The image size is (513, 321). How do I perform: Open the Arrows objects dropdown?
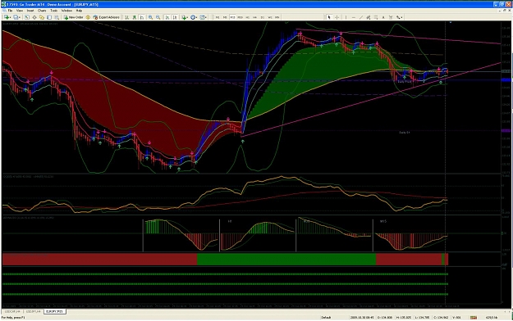399,17
